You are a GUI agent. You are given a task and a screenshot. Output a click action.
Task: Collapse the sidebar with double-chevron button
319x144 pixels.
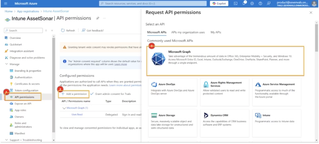coord(52,30)
